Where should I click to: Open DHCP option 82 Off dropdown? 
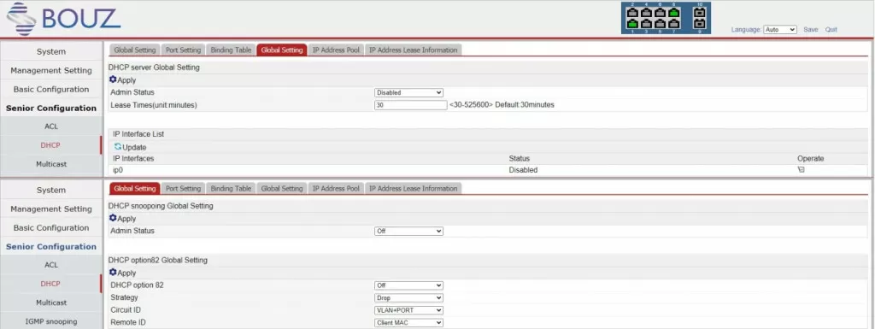(x=409, y=285)
